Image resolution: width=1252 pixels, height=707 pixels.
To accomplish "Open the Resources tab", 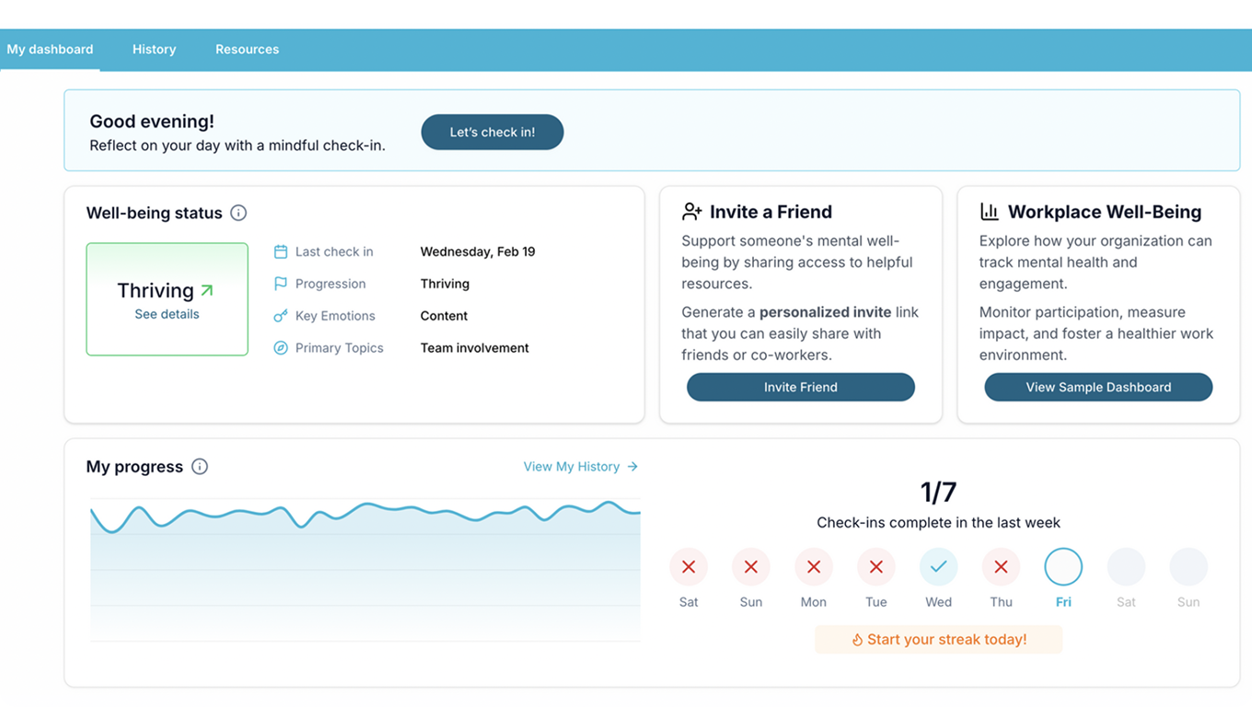I will pyautogui.click(x=247, y=50).
